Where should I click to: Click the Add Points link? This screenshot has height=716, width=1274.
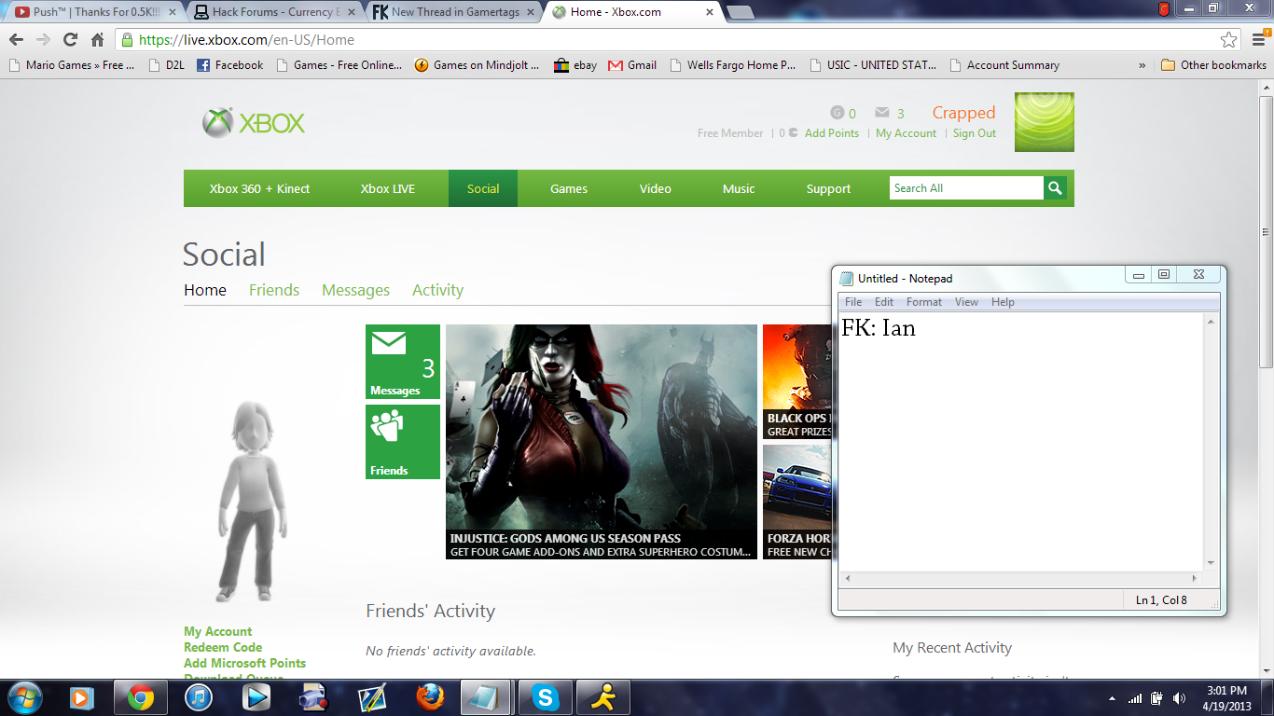tap(832, 133)
